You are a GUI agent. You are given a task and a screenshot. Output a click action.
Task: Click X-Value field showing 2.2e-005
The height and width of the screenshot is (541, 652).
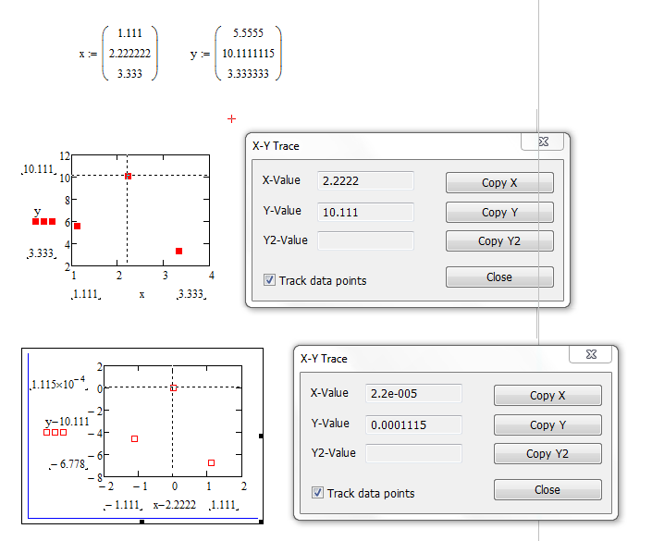point(413,393)
